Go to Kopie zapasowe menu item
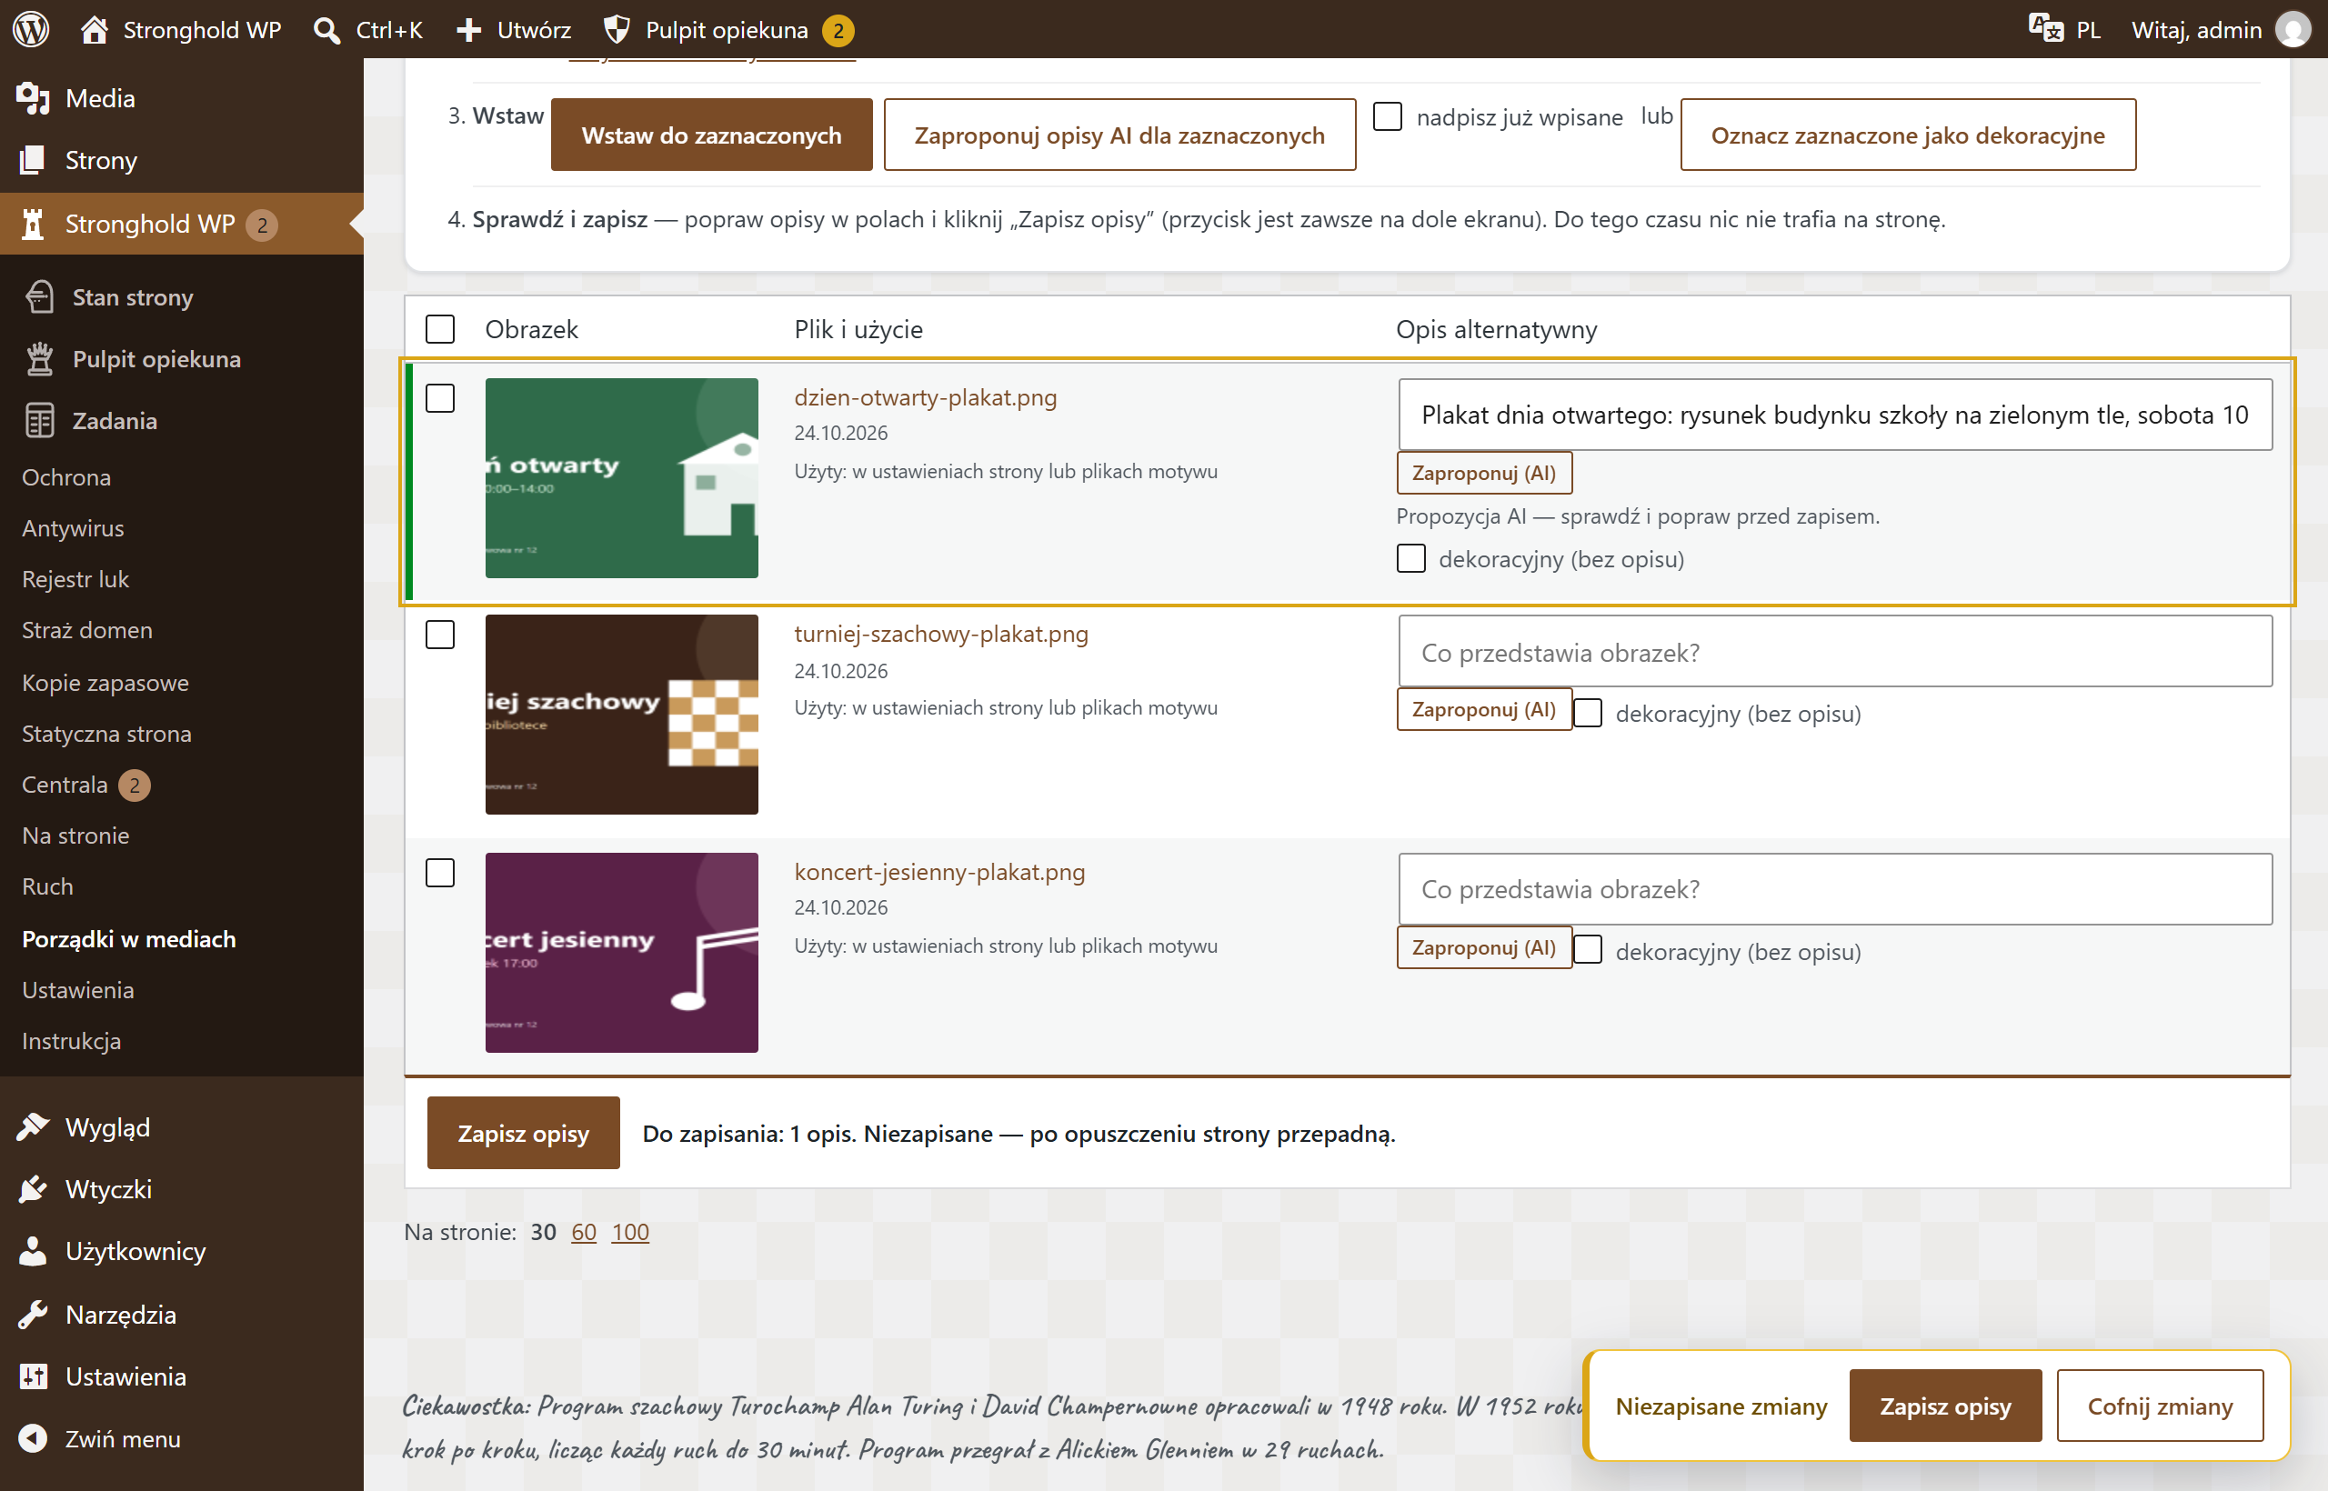Viewport: 2328px width, 1491px height. (105, 682)
